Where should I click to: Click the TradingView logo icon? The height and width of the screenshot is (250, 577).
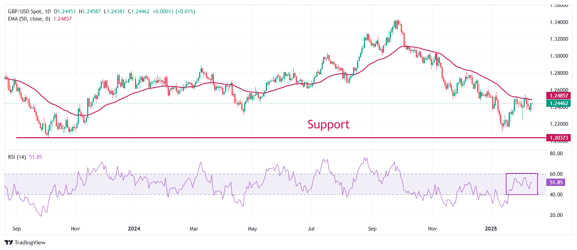point(9,243)
